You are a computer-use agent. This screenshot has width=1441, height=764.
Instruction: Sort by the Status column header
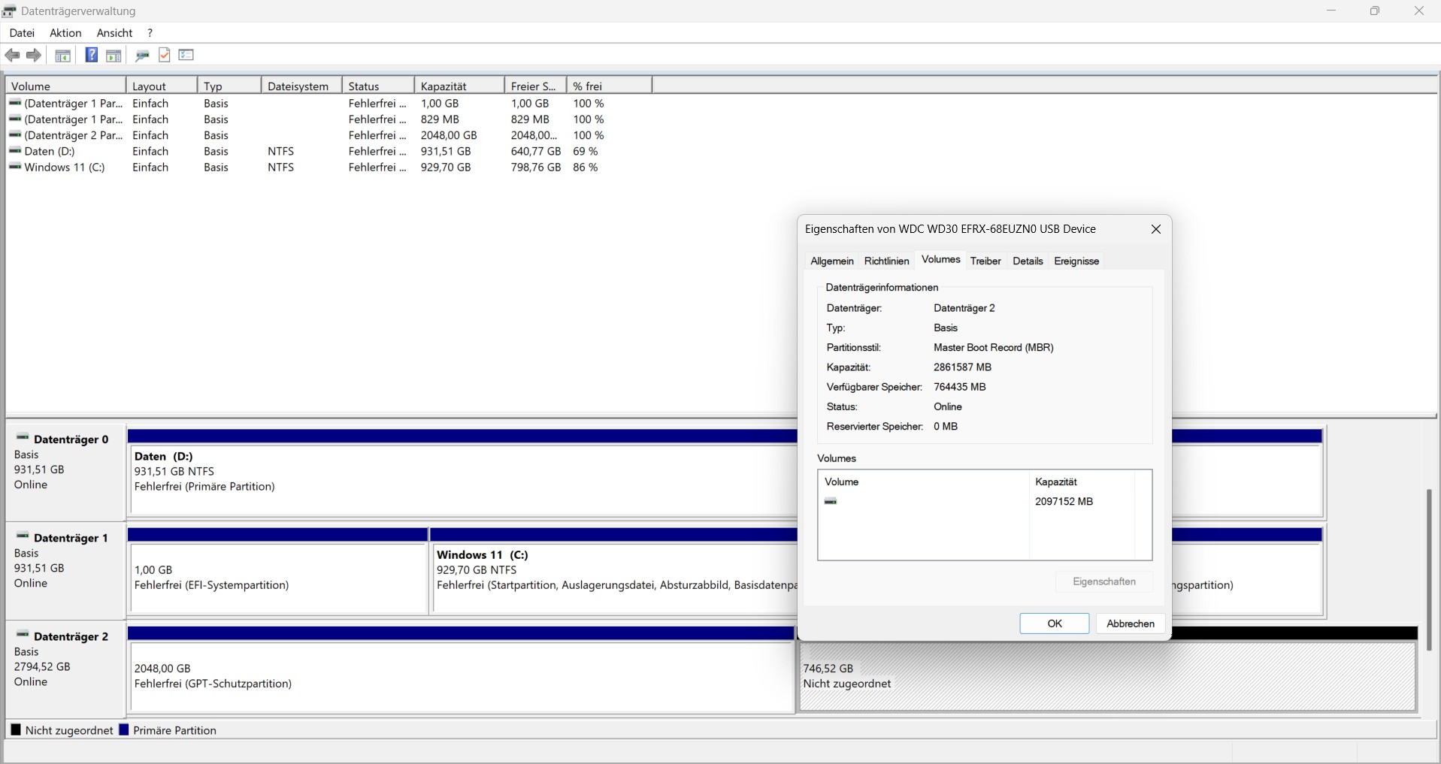tap(378, 86)
